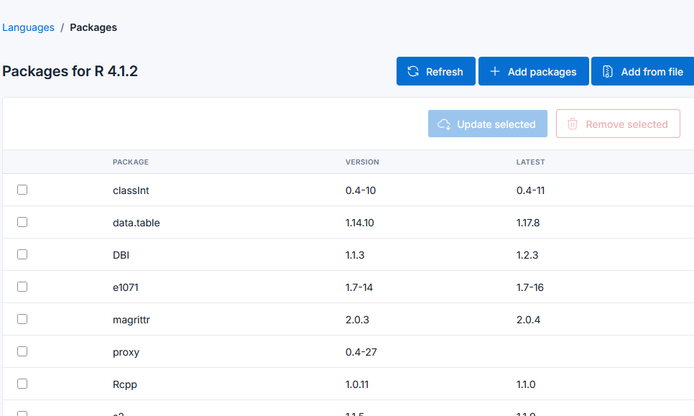The height and width of the screenshot is (416, 694).
Task: Open the Languages breadcrumb link
Action: click(28, 27)
